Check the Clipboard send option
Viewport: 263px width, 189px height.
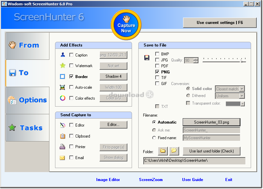[x=71, y=136]
